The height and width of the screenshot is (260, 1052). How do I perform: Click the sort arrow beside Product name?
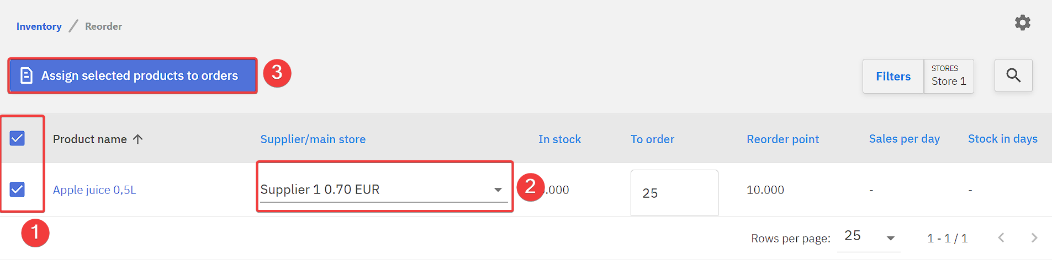[138, 139]
